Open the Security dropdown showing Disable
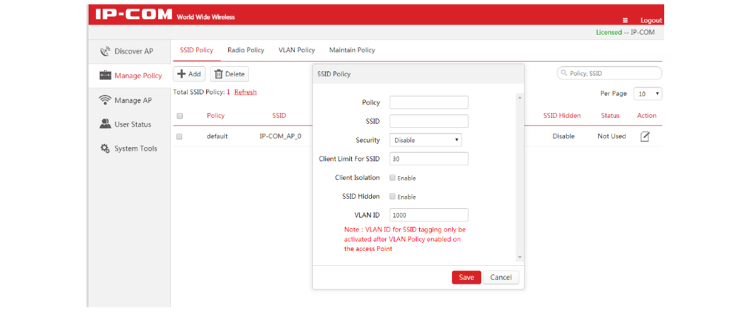This screenshot has height=313, width=752. pos(426,140)
